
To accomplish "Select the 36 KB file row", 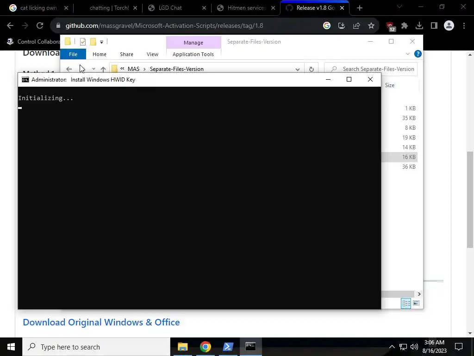I will click(399, 166).
